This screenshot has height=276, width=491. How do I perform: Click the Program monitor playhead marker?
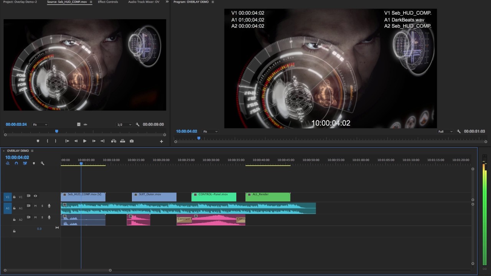coord(199,138)
